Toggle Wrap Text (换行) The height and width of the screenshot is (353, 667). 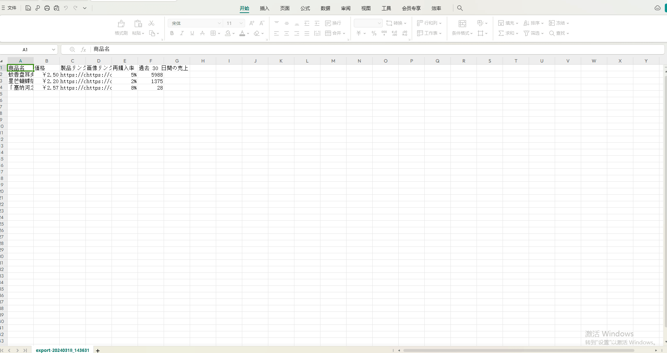point(333,23)
